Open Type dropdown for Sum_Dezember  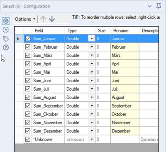[x=91, y=131]
